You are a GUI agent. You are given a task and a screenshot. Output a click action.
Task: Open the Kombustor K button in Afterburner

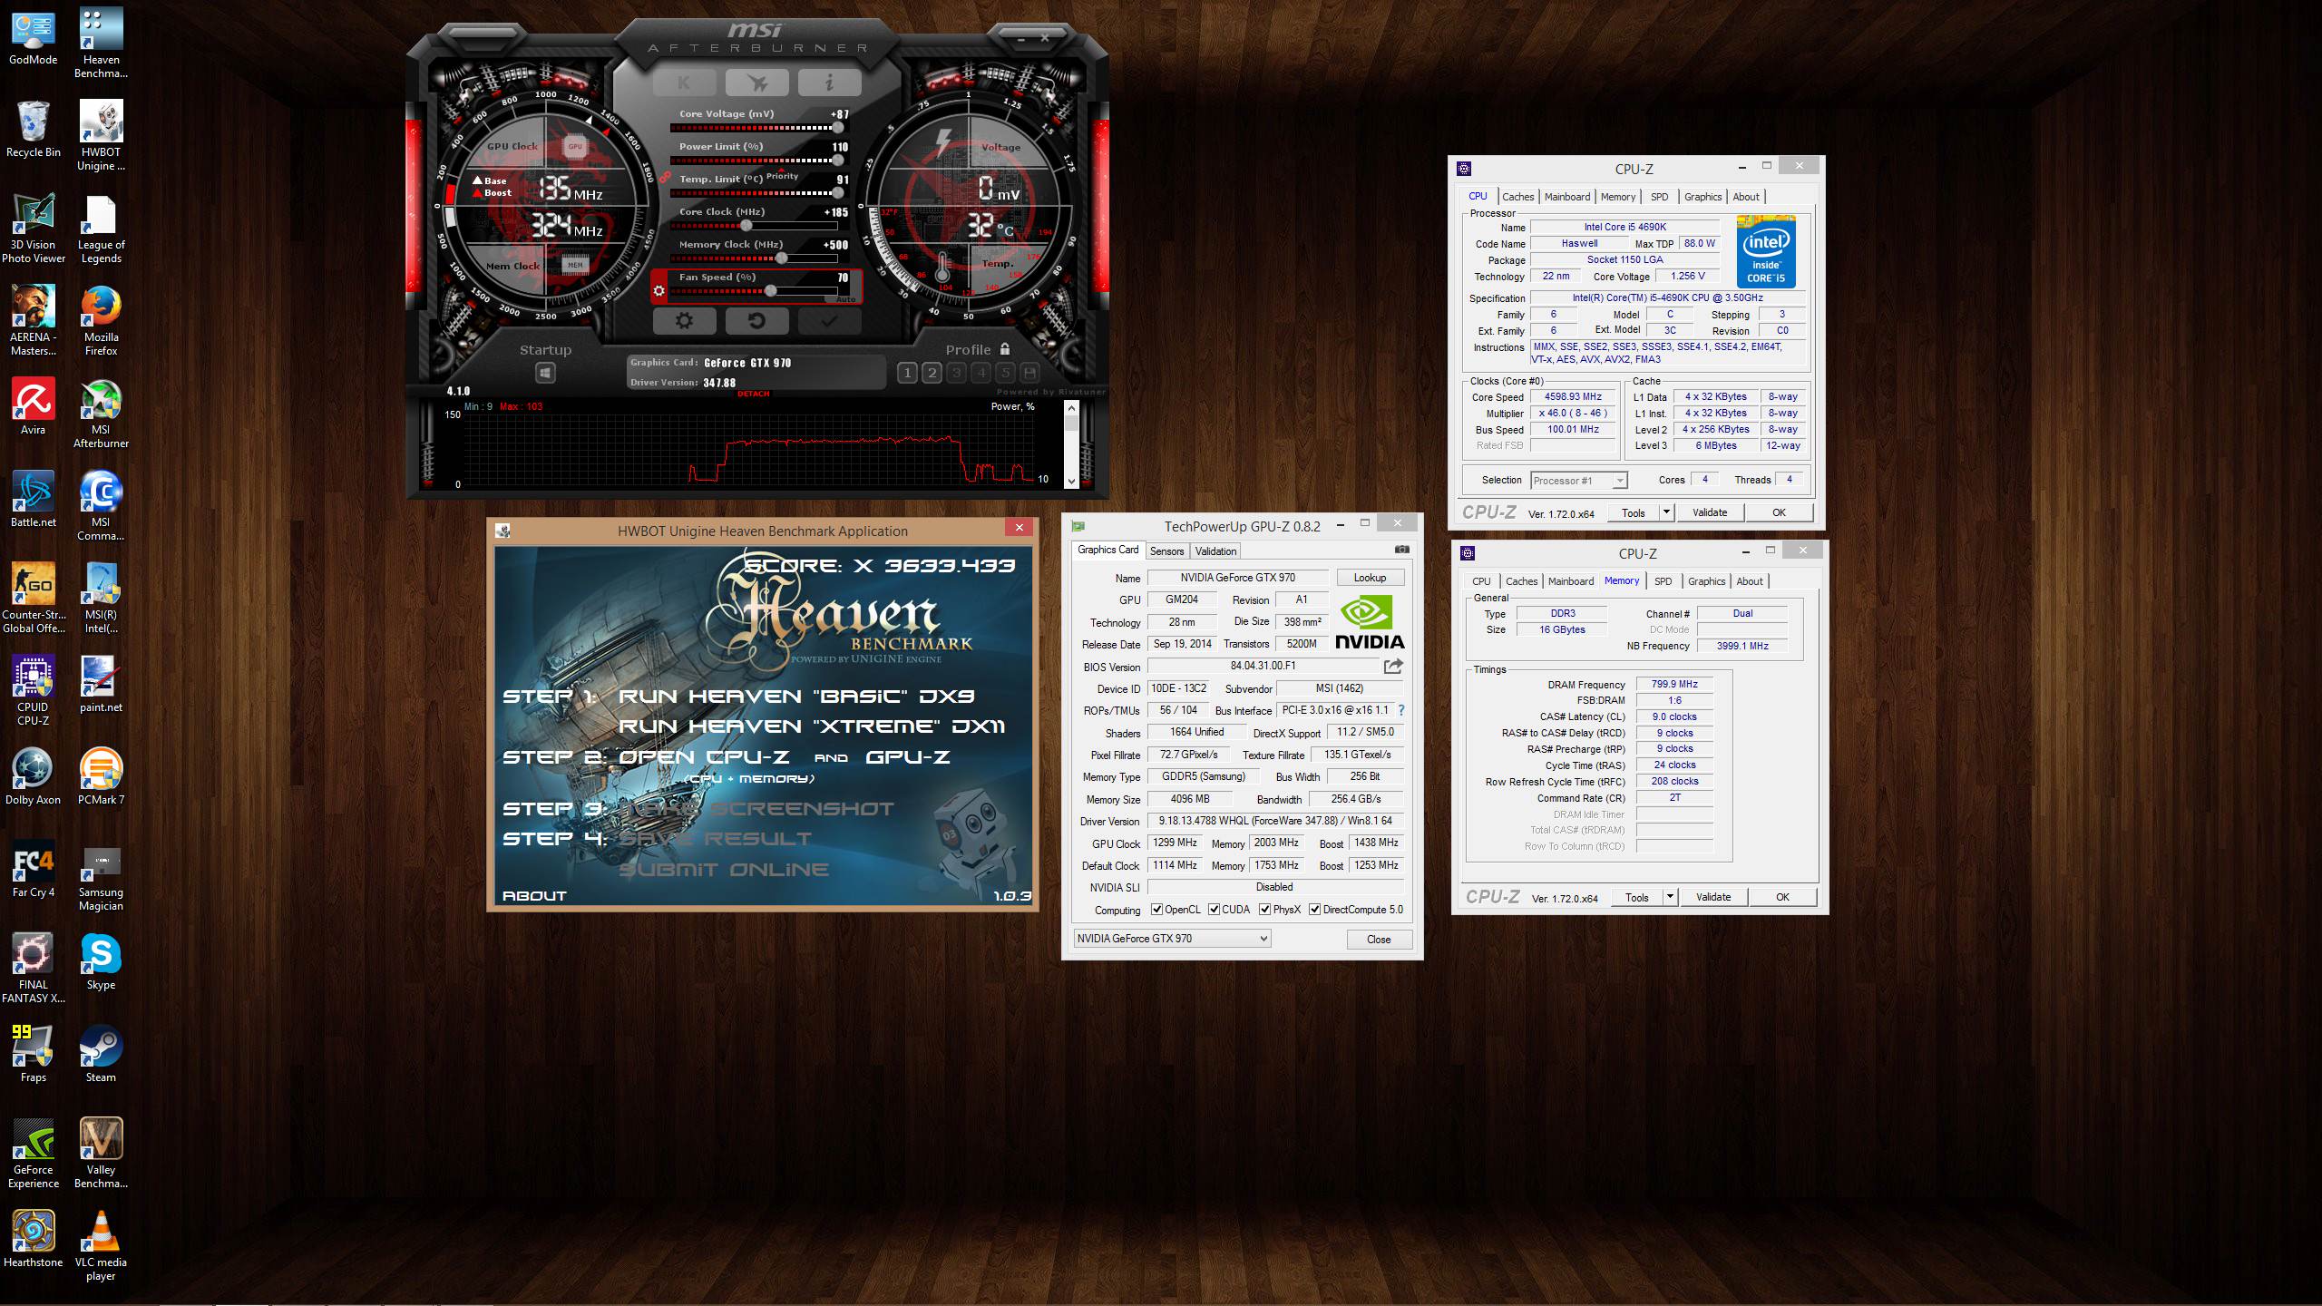(x=684, y=83)
